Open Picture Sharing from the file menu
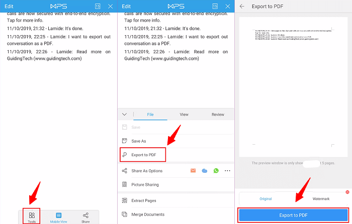 click(x=145, y=185)
